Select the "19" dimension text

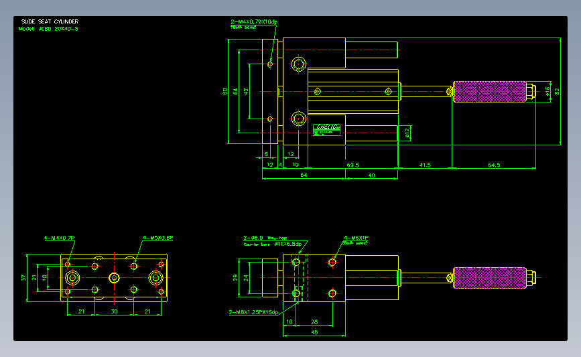pyautogui.click(x=296, y=165)
